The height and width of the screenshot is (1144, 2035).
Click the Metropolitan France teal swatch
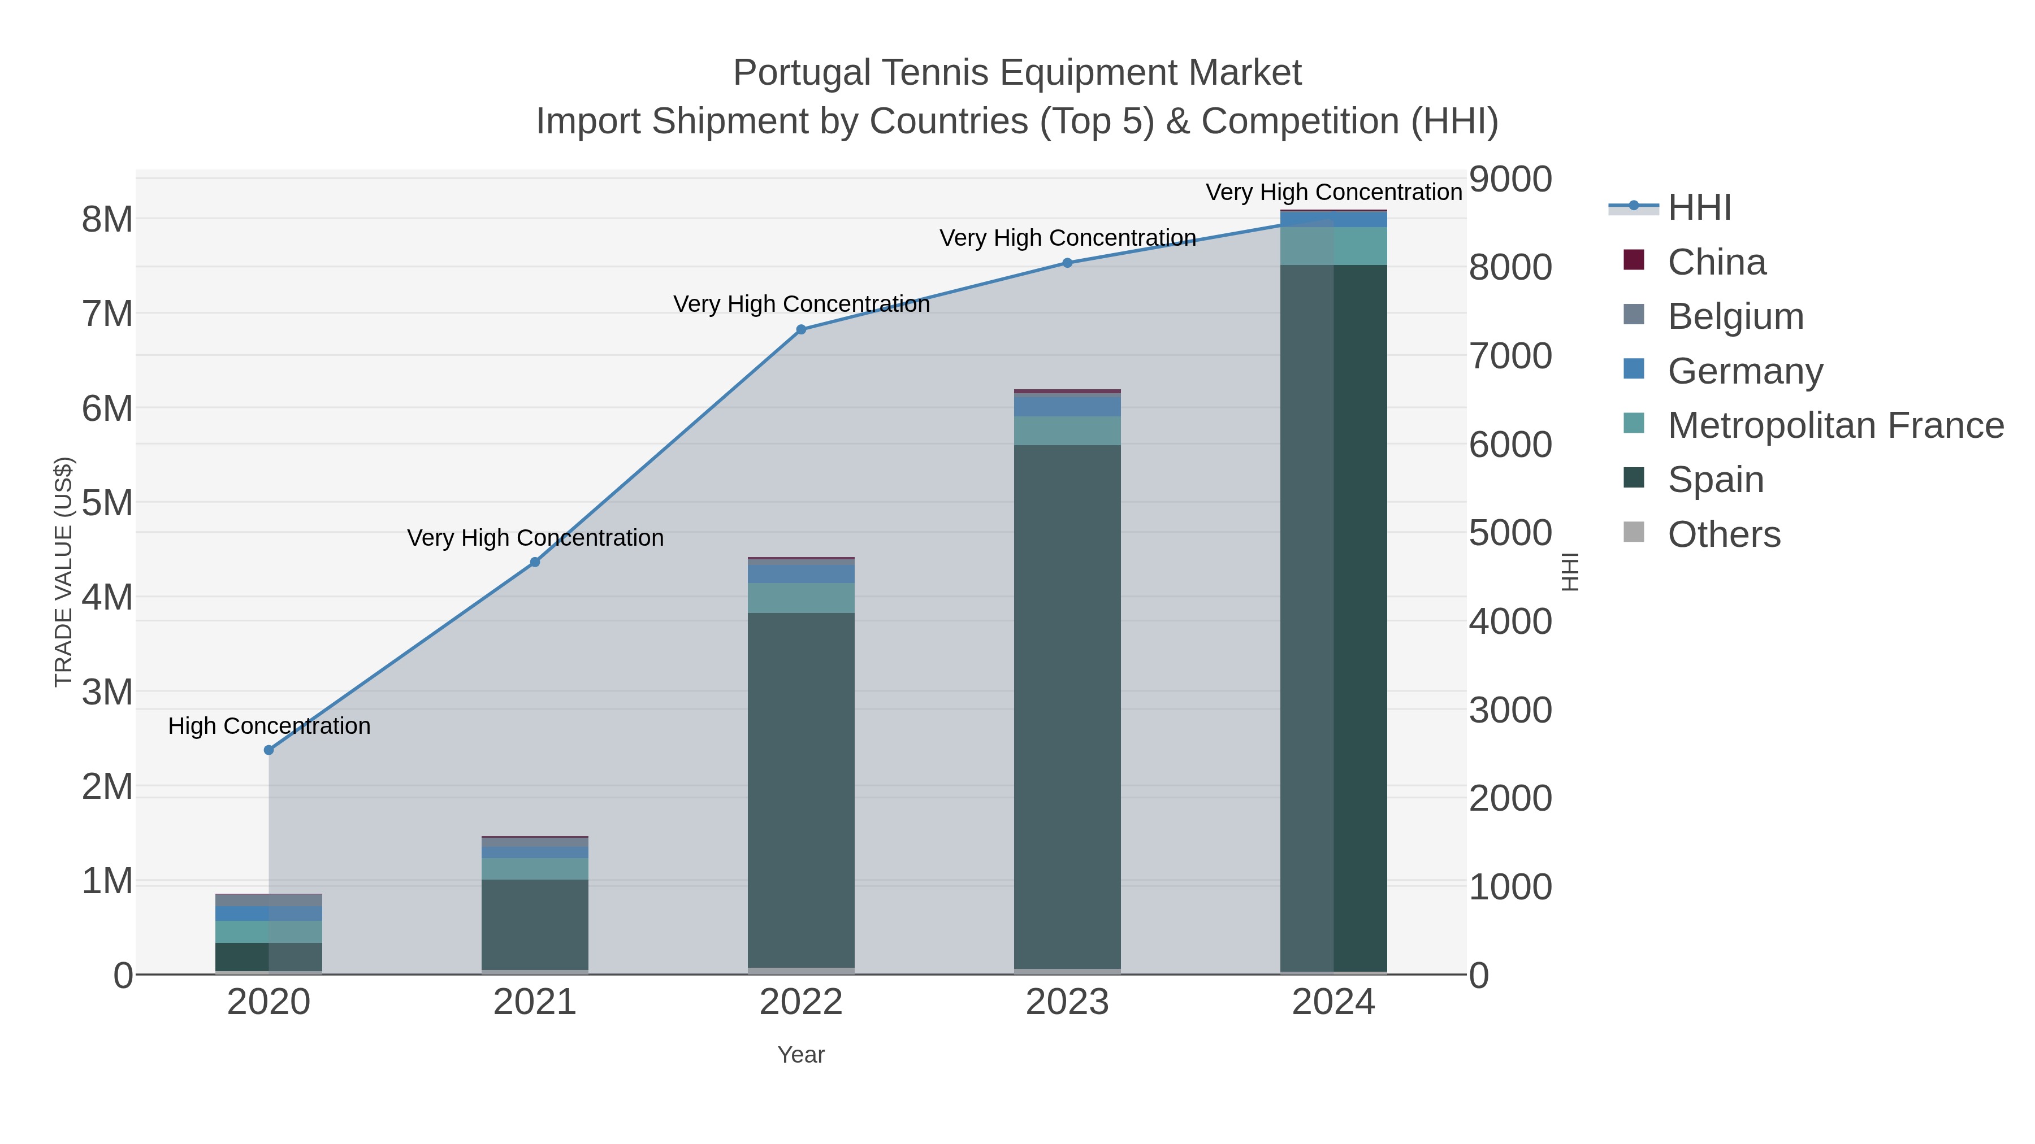[x=1634, y=423]
